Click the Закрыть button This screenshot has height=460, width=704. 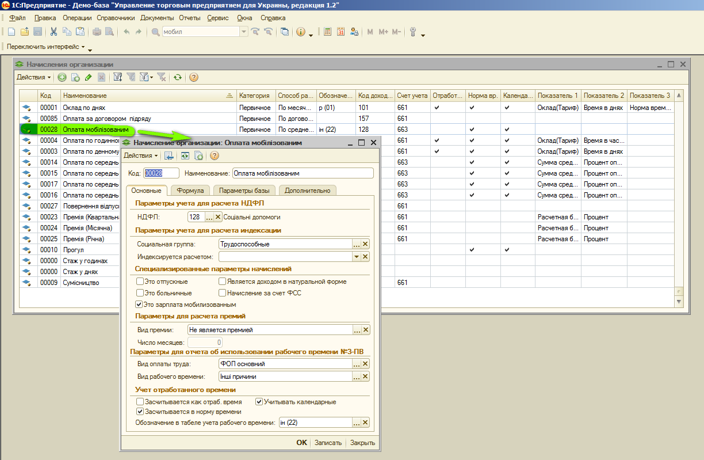point(362,443)
